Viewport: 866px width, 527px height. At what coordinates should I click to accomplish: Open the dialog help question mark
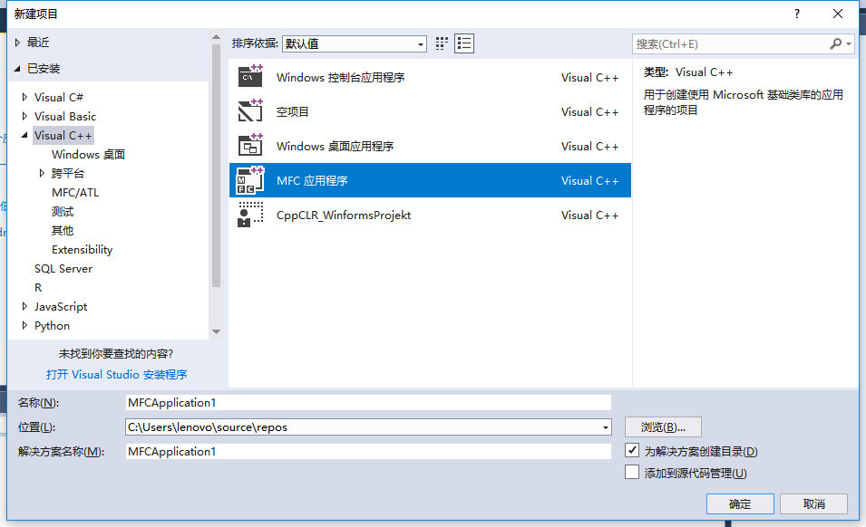[796, 14]
